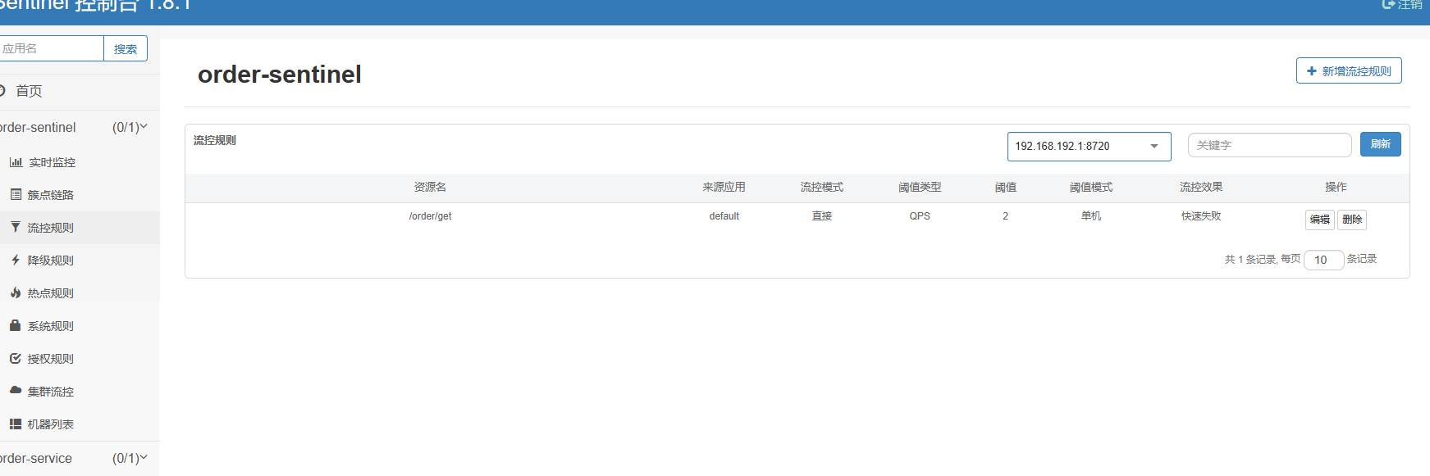
Task: Focus the 应用名 search field
Action: pos(52,48)
